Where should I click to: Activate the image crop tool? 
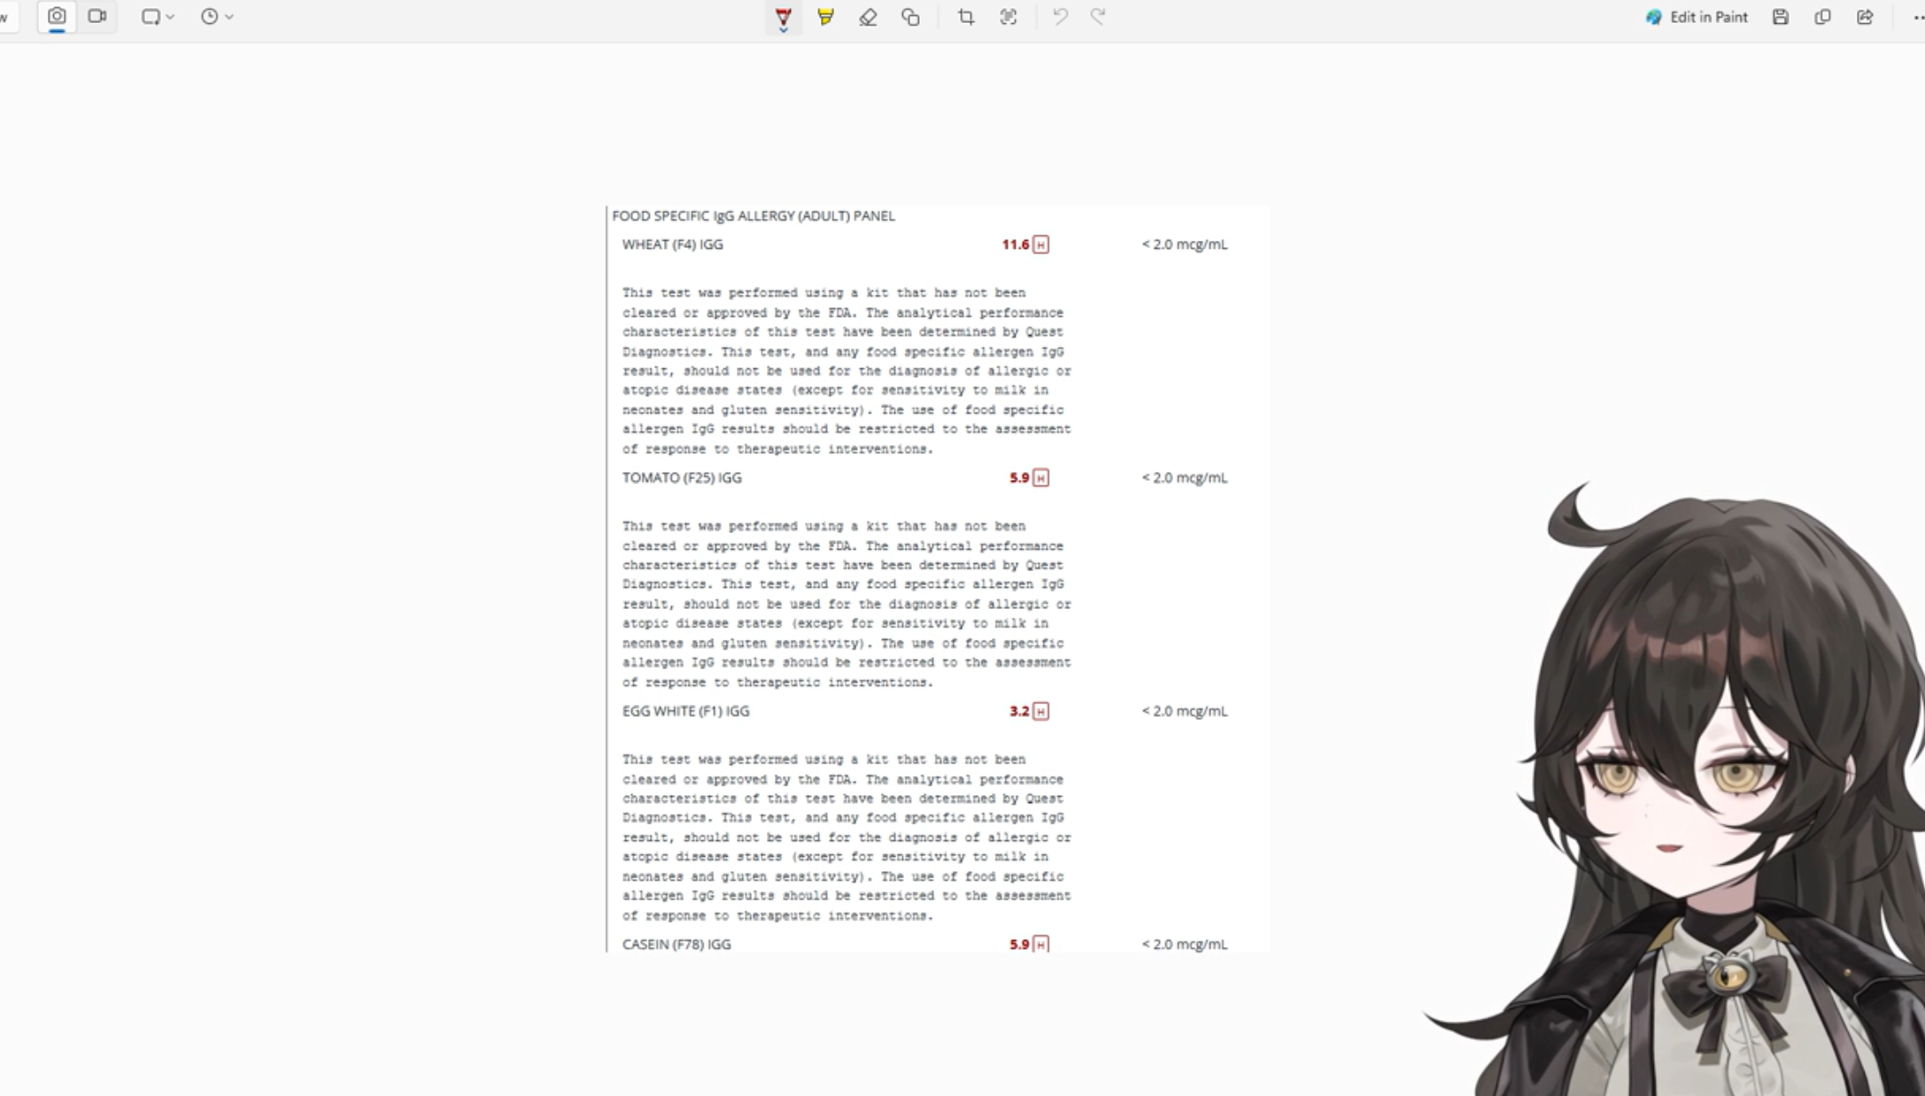click(x=966, y=17)
